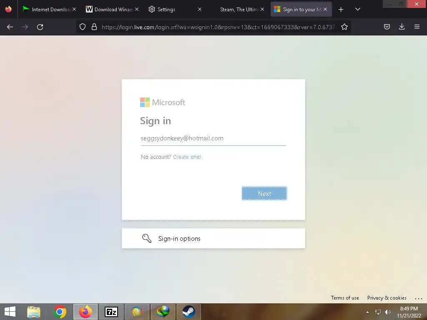Click the Create one! link
Image resolution: width=427 pixels, height=320 pixels.
tap(187, 157)
